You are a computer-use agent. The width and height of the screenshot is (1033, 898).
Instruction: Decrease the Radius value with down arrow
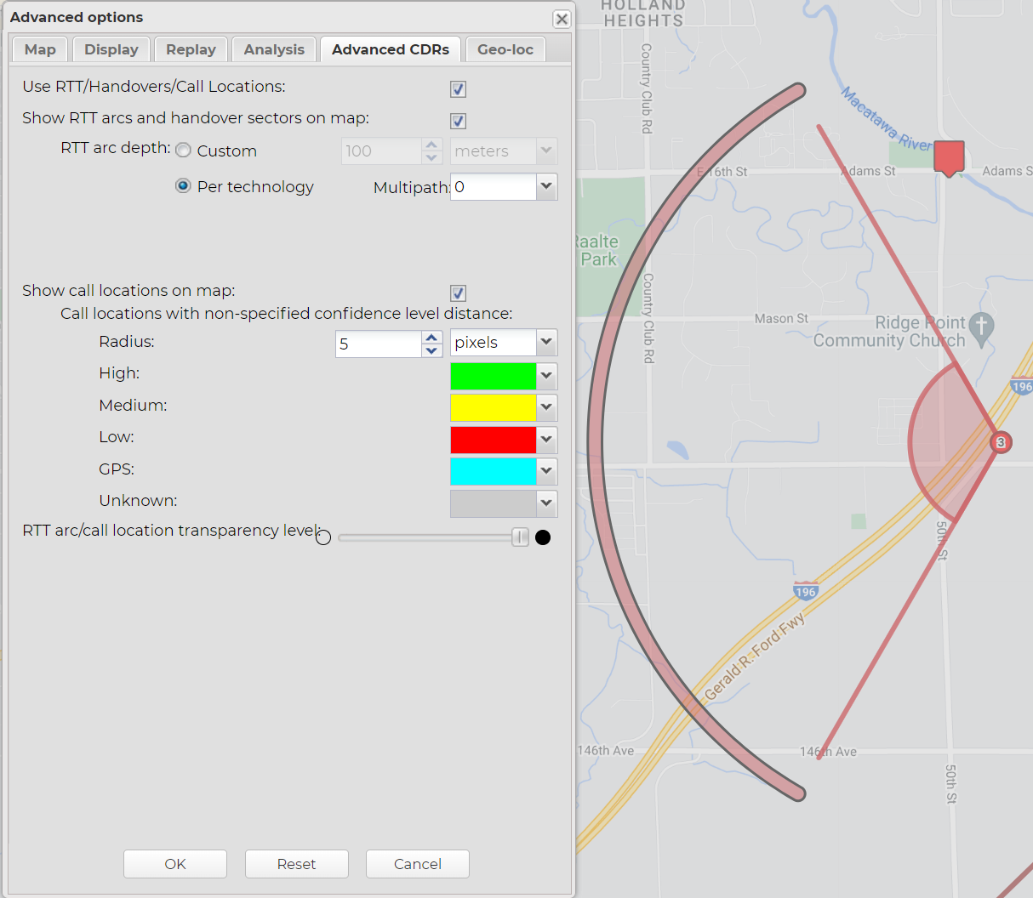point(432,350)
